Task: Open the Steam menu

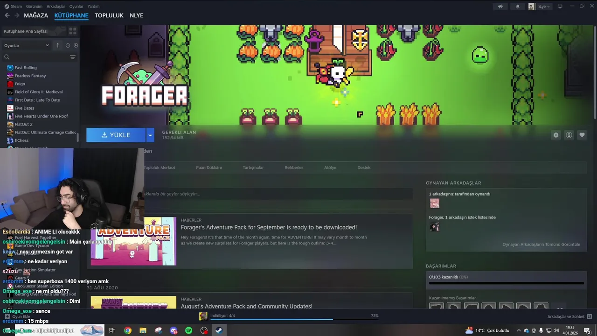Action: tap(13, 7)
